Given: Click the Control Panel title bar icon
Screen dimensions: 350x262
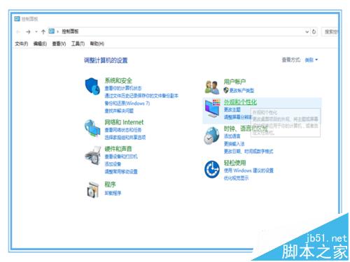Looking at the screenshot, I should [17, 19].
